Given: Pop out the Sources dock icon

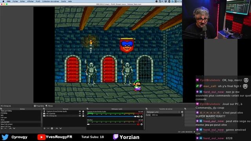Looking at the screenshot, I should (44, 109).
